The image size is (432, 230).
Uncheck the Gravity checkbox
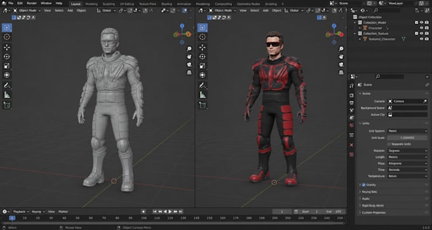click(x=363, y=185)
